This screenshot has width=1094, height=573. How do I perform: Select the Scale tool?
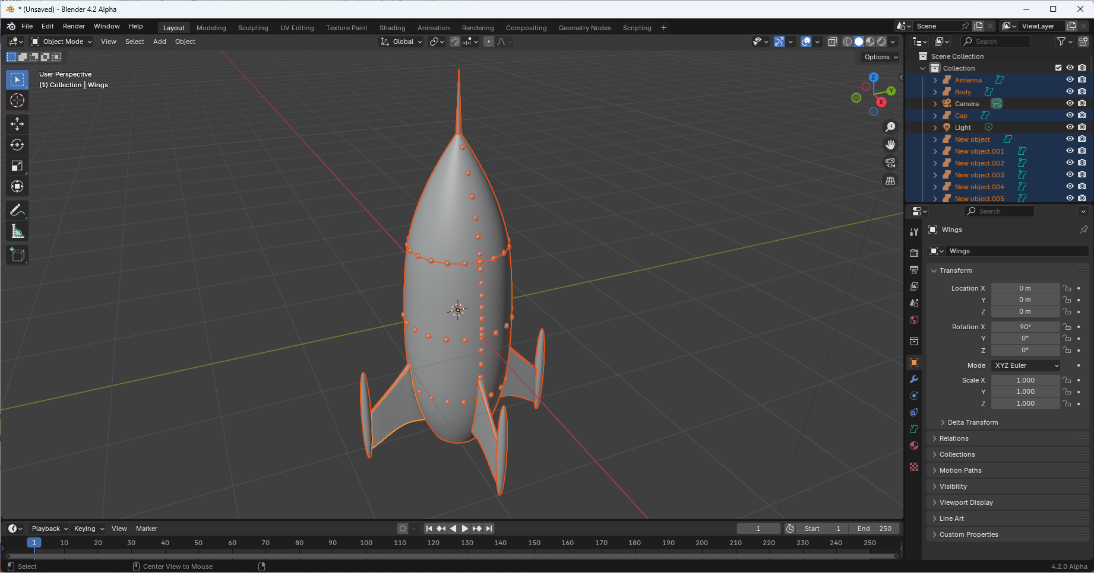click(x=17, y=165)
